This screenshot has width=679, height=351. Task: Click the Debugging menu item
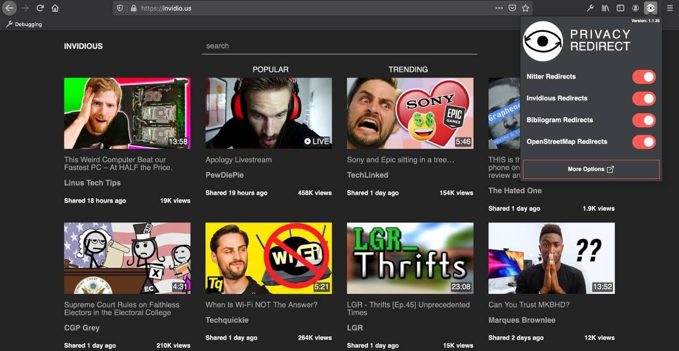tap(25, 24)
